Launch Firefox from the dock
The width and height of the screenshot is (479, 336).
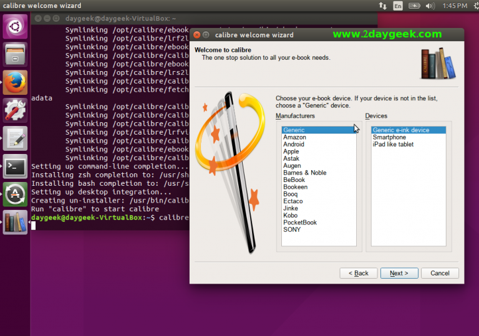(15, 83)
